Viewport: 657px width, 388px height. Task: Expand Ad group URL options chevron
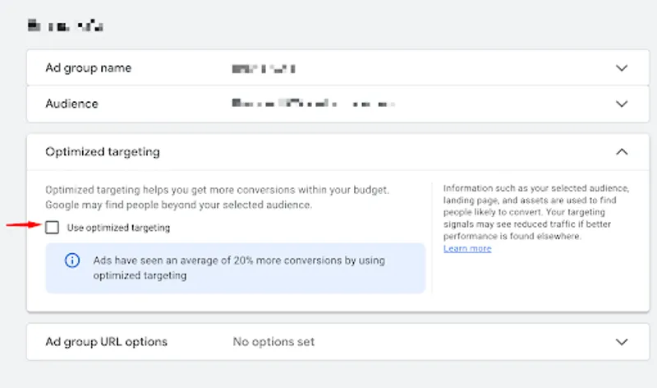click(622, 342)
